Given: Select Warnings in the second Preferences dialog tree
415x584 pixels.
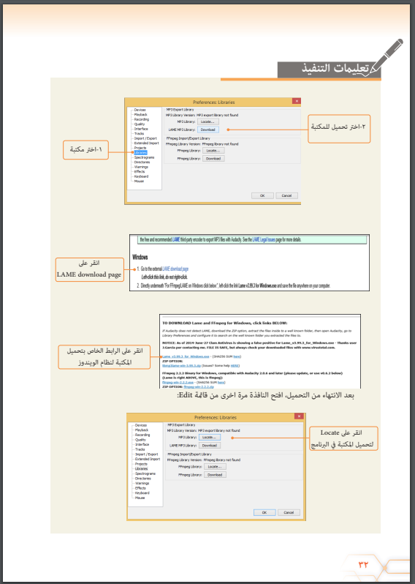Looking at the screenshot, I should pos(142,484).
